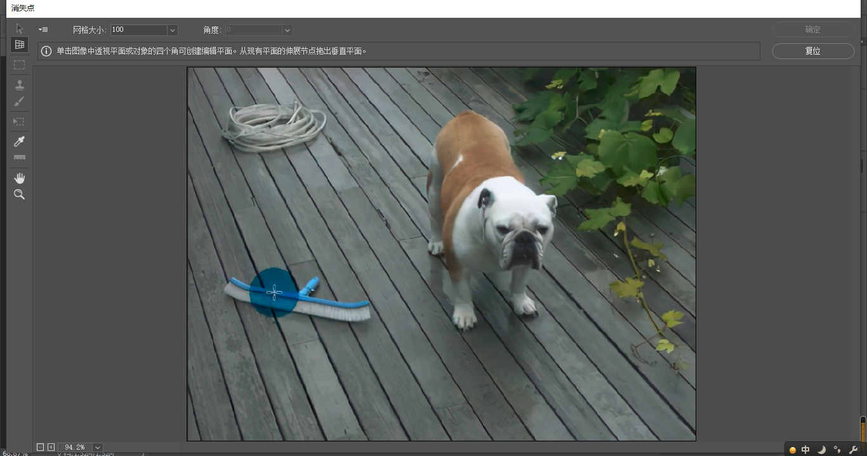The image size is (867, 456).
Task: Expand the 角度 angle dropdown
Action: point(288,30)
